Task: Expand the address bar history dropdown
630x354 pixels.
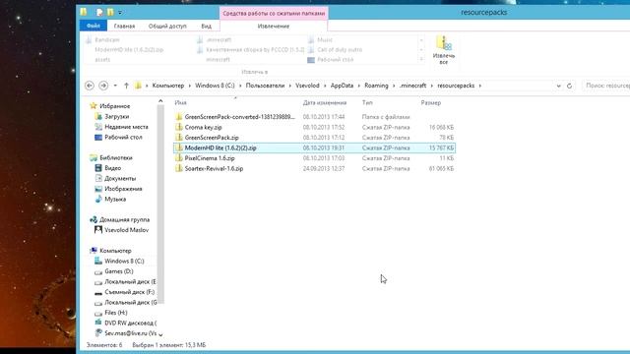Action: [558, 86]
